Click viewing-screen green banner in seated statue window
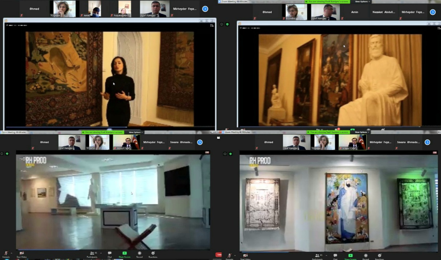441x260 pixels. tap(328, 1)
